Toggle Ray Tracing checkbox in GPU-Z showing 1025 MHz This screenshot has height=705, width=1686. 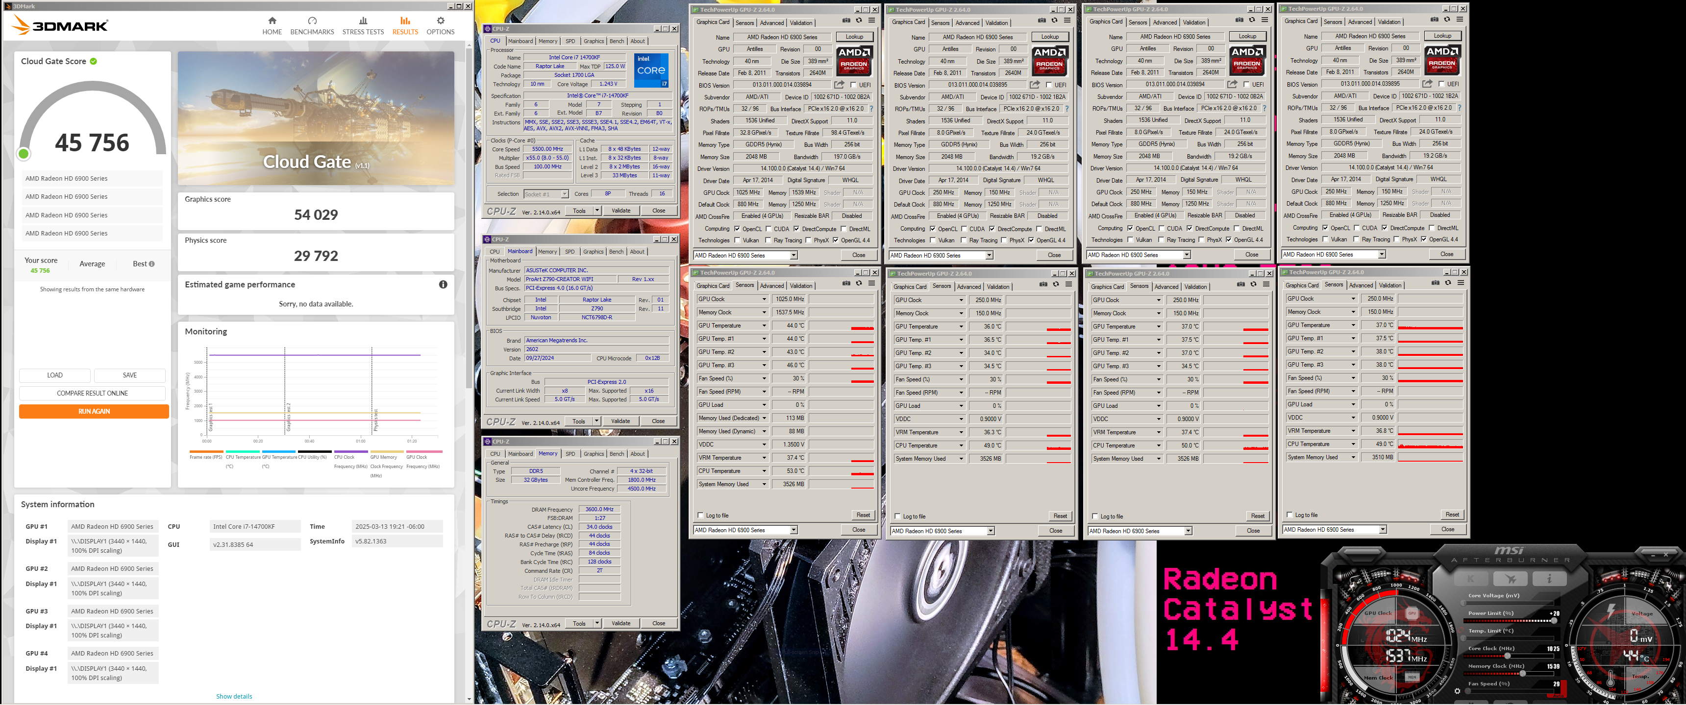[768, 240]
